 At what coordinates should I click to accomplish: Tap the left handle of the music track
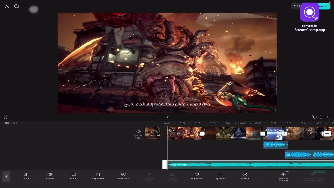click(x=165, y=165)
